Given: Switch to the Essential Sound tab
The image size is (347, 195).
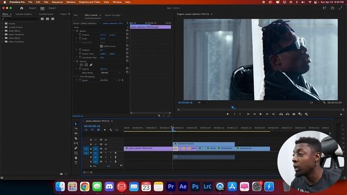Looking at the screenshot, I should (46, 14).
